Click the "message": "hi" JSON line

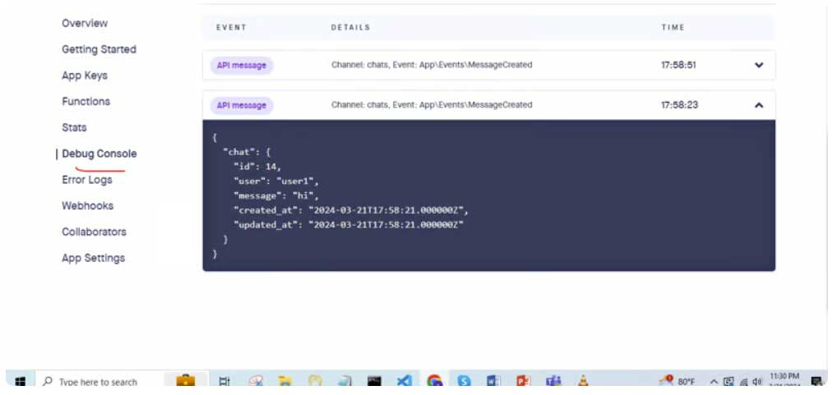(275, 195)
